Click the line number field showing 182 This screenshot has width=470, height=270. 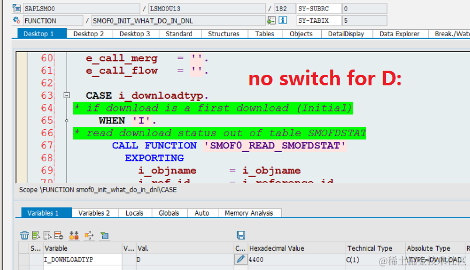click(x=284, y=8)
